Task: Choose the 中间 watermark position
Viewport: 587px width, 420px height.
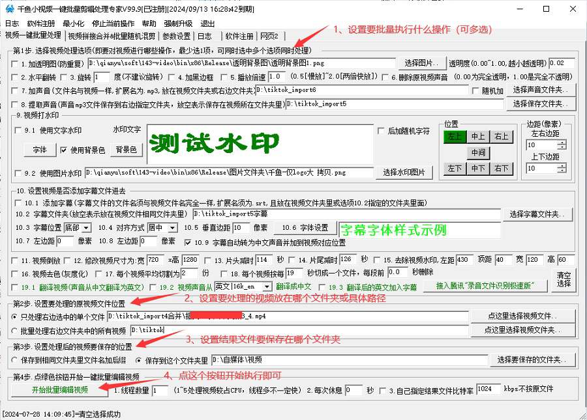Action: click(477, 153)
